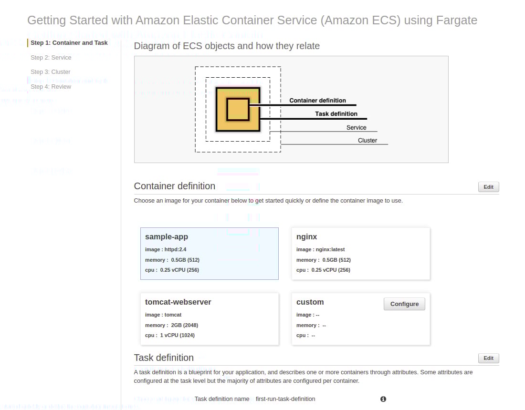Click Configure button on custom card
This screenshot has width=525, height=410.
[x=404, y=304]
